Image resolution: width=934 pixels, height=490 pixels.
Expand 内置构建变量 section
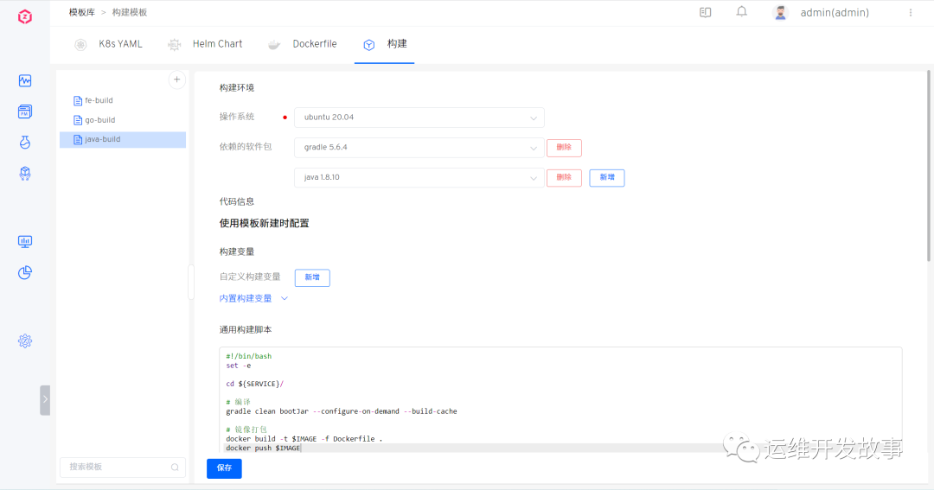(253, 298)
